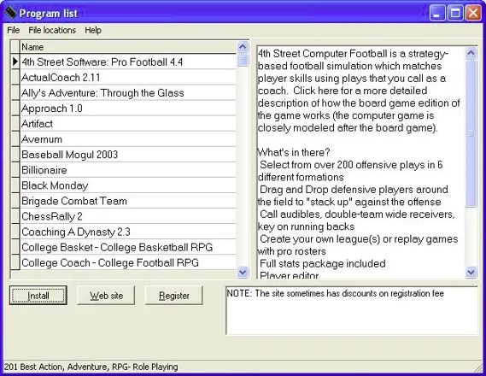This screenshot has height=376, width=486.
Task: Select Ally's Adventure: Through the Glass
Action: (128, 92)
